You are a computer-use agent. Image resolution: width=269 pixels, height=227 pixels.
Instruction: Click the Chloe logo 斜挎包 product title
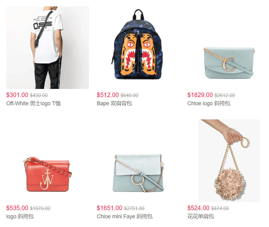tap(209, 103)
